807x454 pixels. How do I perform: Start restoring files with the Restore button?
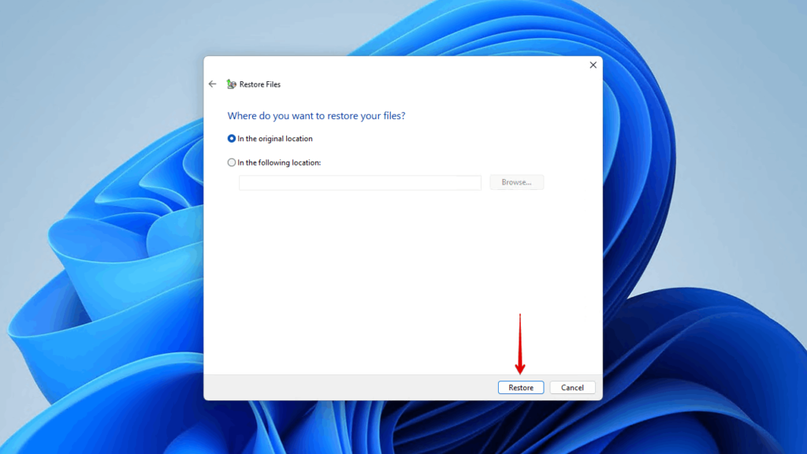click(520, 387)
